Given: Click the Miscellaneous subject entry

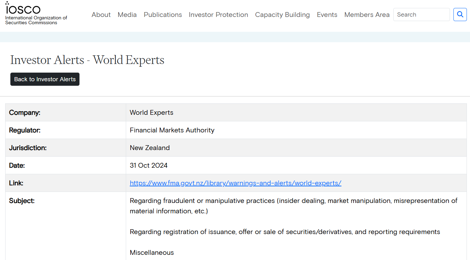Looking at the screenshot, I should (x=152, y=253).
